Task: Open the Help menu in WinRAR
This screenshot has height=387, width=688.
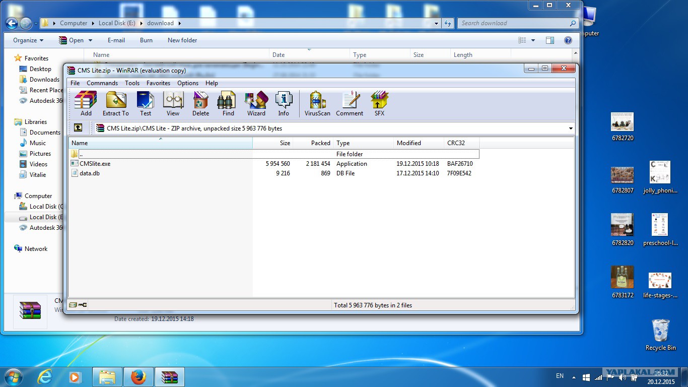Action: click(212, 83)
